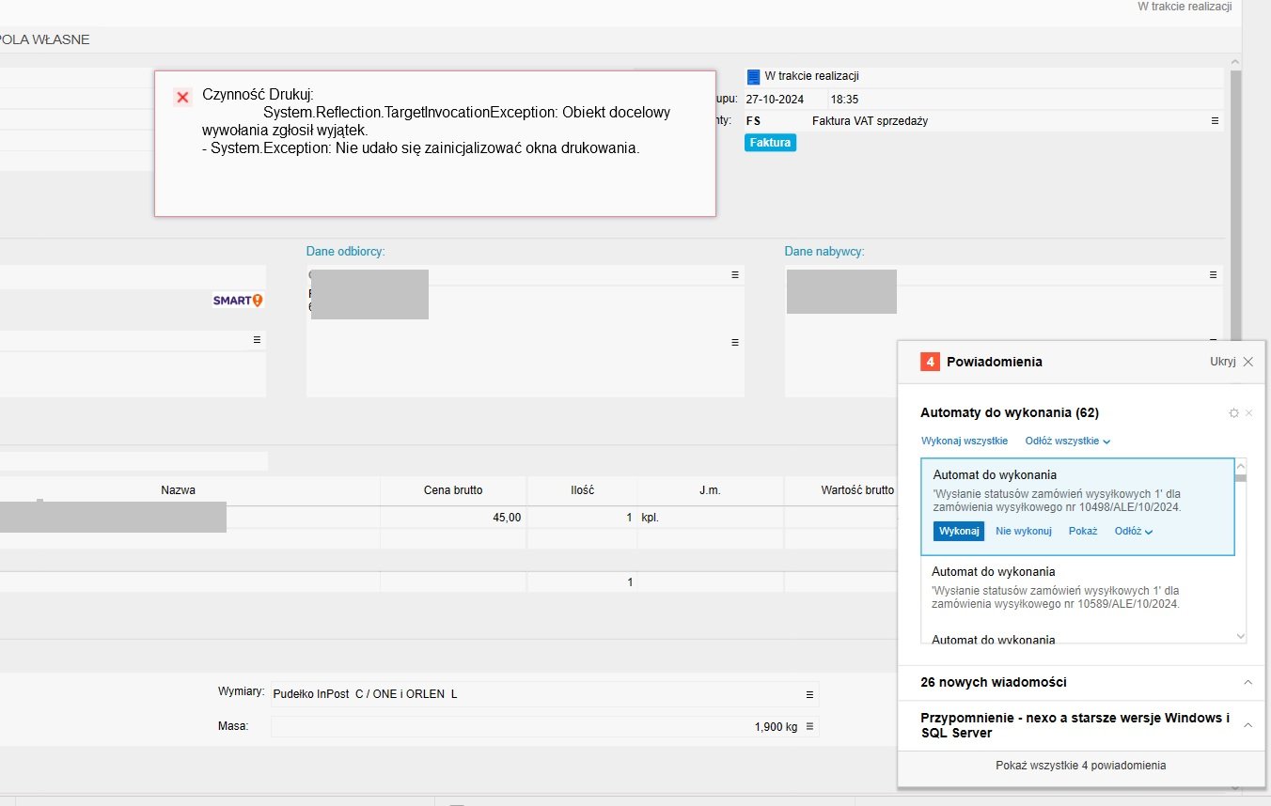Viewport: 1271px width, 806px height.
Task: Click the SMART logo badge
Action: coord(238,301)
